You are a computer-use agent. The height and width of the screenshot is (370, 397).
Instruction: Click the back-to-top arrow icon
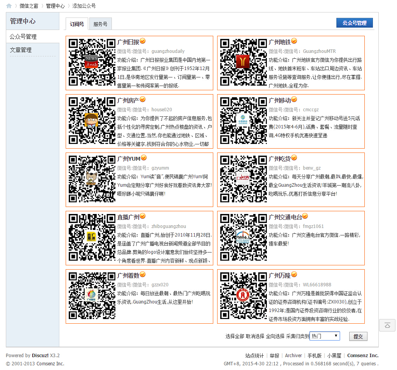pyautogui.click(x=387, y=325)
